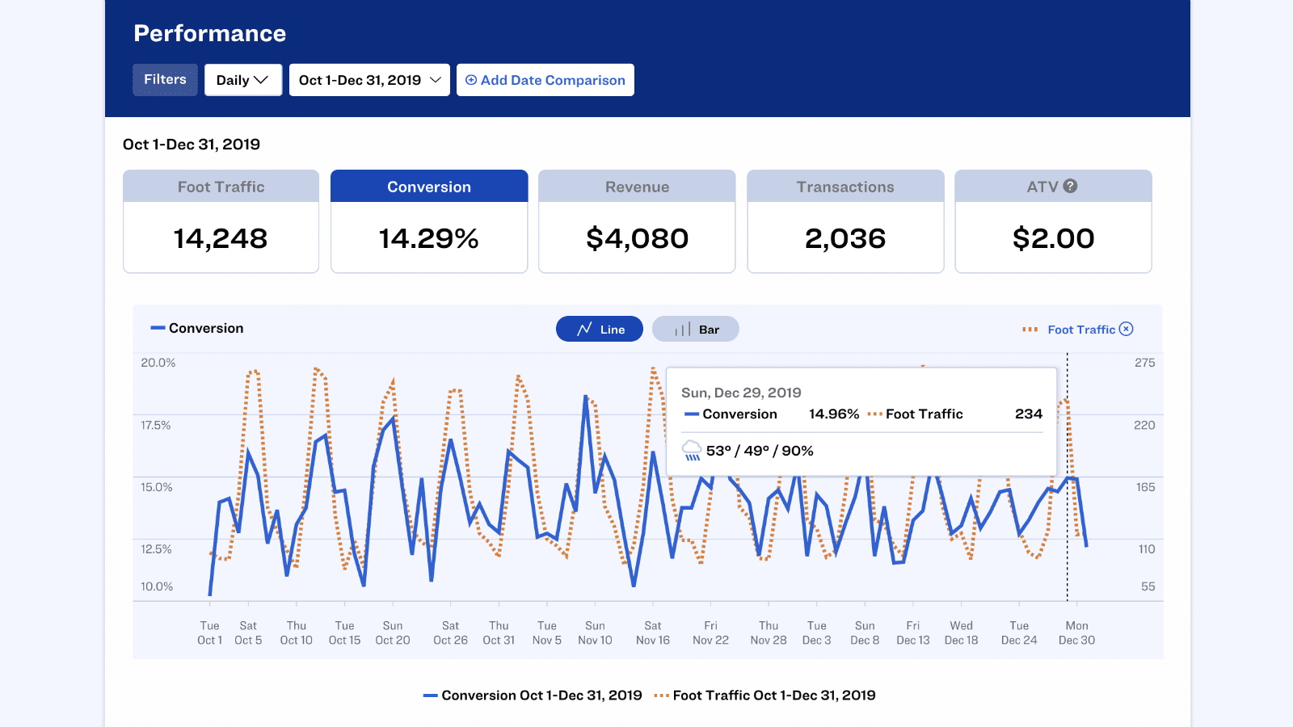This screenshot has height=727, width=1293.
Task: Click the Foot Traffic dotted legend icon
Action: [1030, 330]
